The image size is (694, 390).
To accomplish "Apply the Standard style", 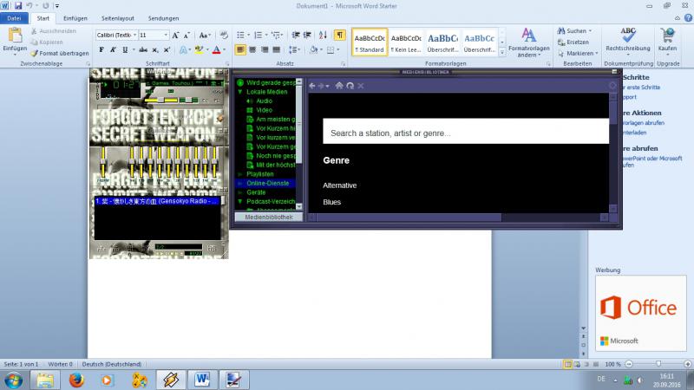I will 370,42.
